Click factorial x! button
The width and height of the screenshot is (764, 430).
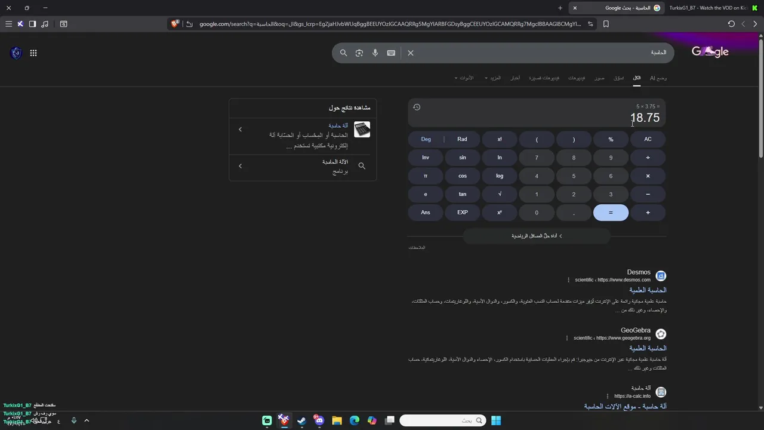tap(500, 139)
